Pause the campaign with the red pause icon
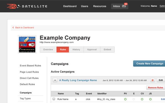This screenshot has height=103, width=165. point(152,80)
